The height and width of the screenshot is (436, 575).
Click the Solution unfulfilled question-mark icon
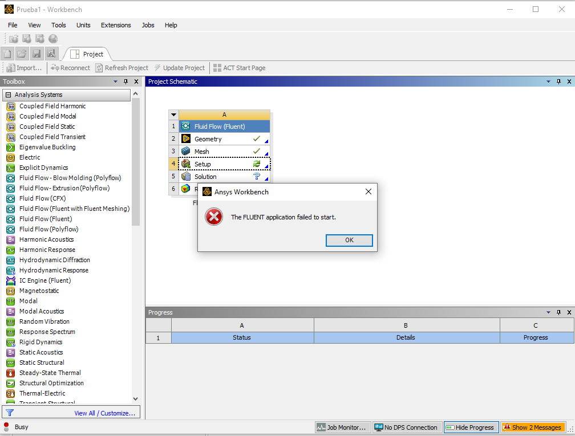click(257, 177)
